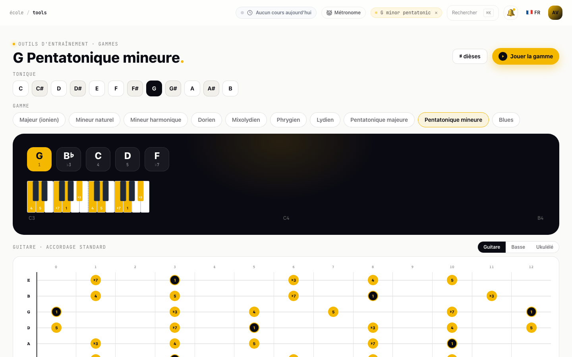This screenshot has height=357, width=572.
Task: Click Aucun cours aujourd'hui status pill
Action: 276,13
